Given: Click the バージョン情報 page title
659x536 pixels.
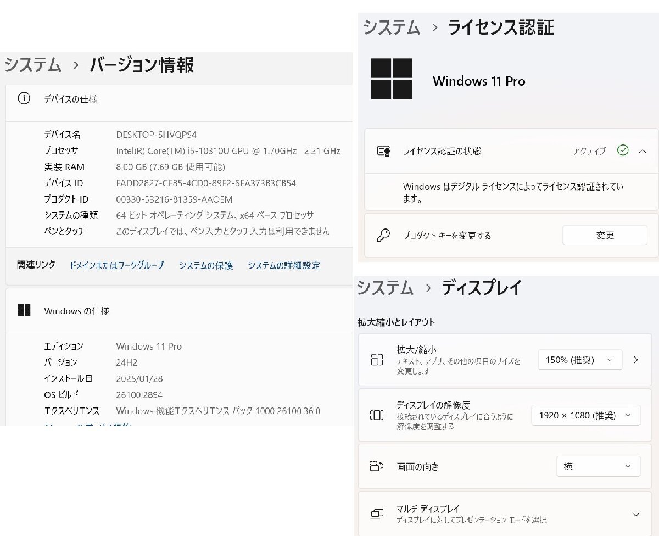Looking at the screenshot, I should tap(142, 65).
